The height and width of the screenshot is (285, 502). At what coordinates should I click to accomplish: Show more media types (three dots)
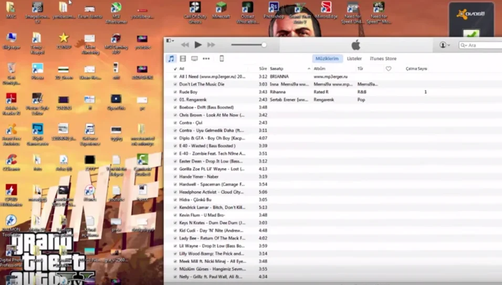206,59
